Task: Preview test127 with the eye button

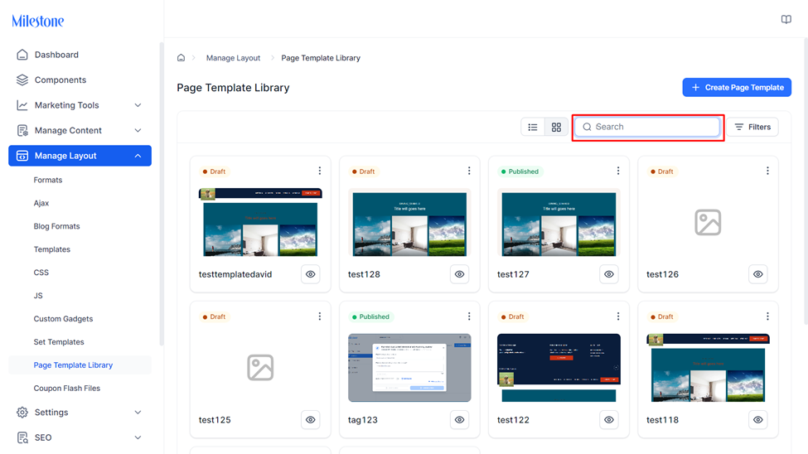Action: pos(609,274)
